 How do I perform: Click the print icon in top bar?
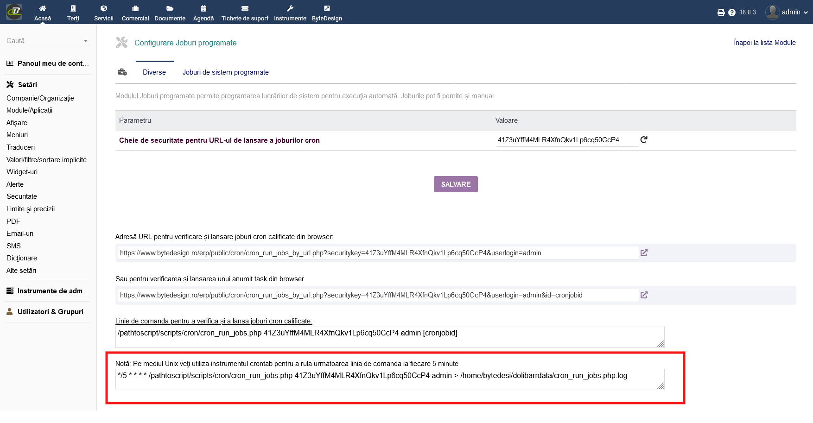click(721, 13)
